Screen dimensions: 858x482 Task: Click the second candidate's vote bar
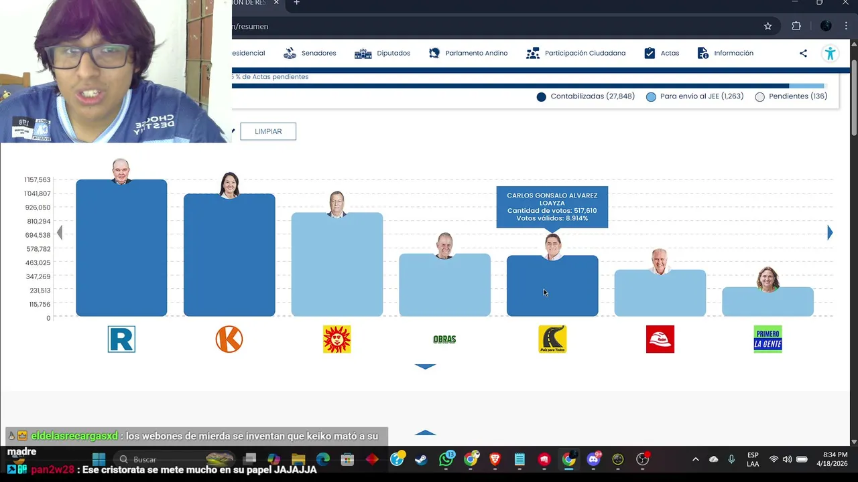point(229,255)
